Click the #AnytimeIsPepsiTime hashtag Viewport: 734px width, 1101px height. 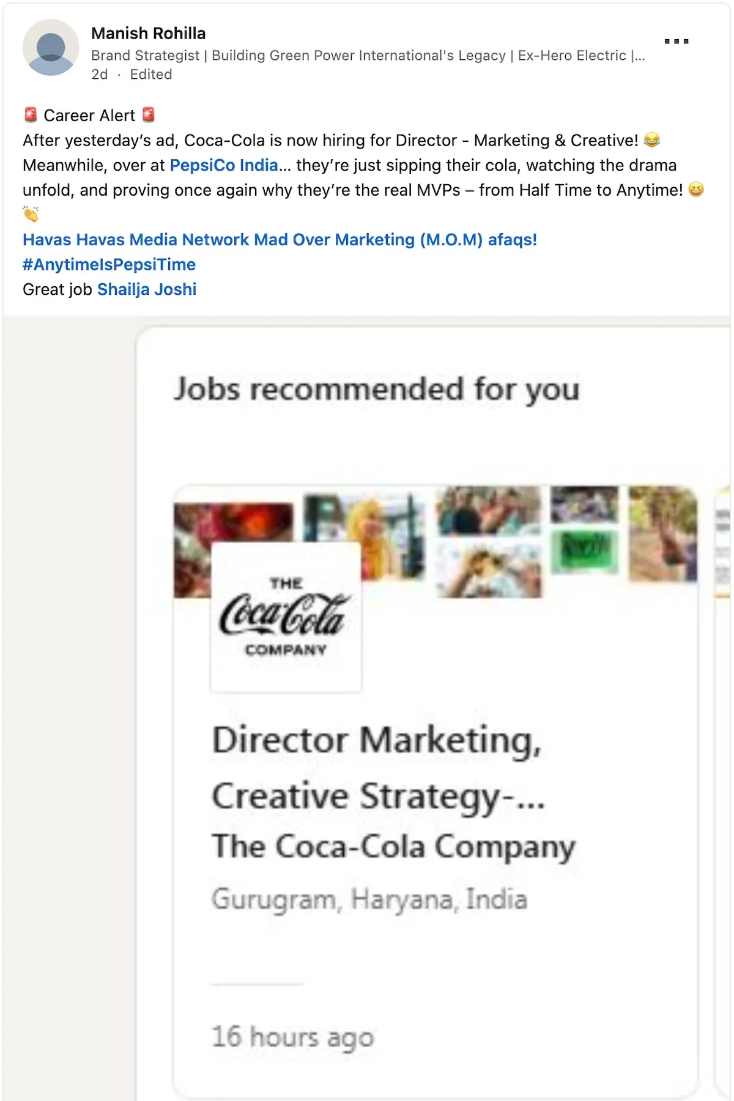click(x=109, y=265)
